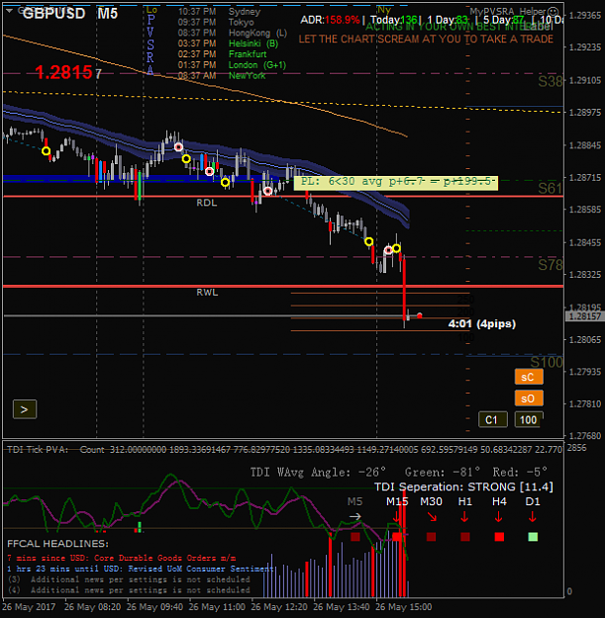Click the S100 support level label

[547, 362]
